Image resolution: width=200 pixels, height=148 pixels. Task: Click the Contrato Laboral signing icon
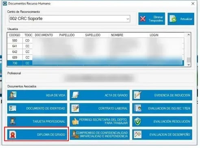point(75,108)
